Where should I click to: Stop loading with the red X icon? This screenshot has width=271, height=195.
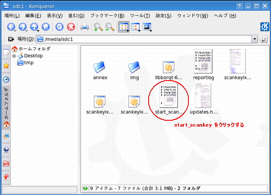pyautogui.click(x=71, y=27)
